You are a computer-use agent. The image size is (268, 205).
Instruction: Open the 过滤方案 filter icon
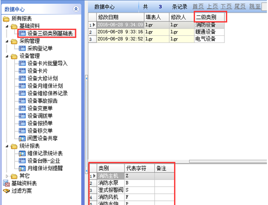click(7, 191)
